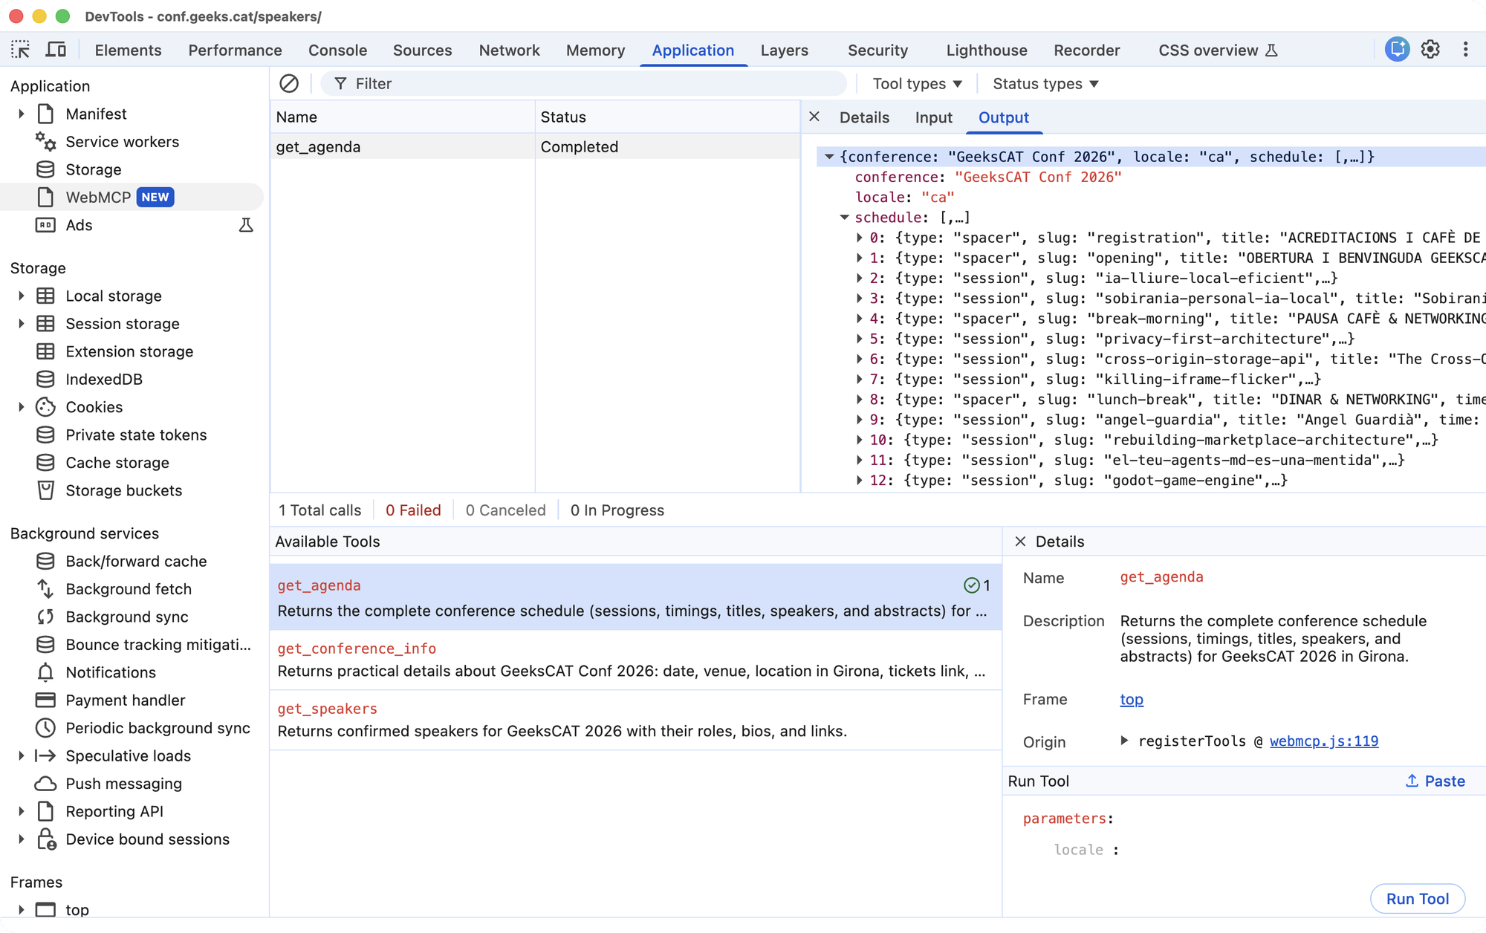The image size is (1486, 933).
Task: Collapse the schedule array in output
Action: point(845,218)
